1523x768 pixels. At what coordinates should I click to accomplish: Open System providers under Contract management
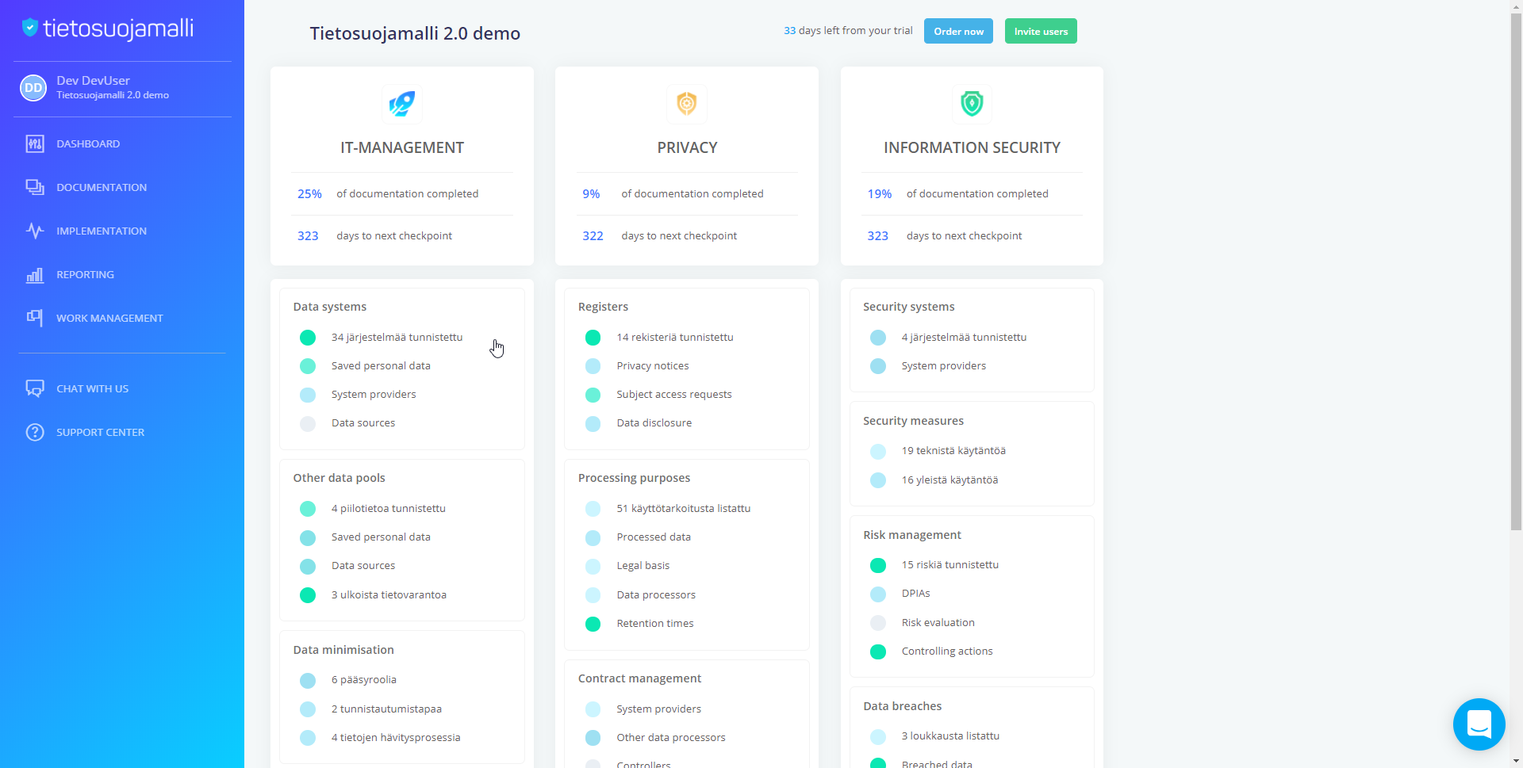pos(658,709)
